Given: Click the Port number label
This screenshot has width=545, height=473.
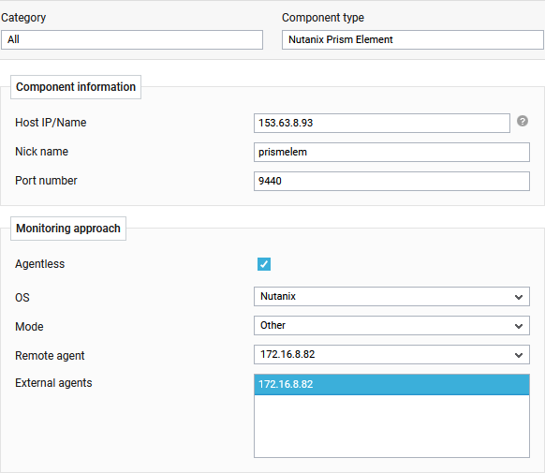Looking at the screenshot, I should click(46, 181).
